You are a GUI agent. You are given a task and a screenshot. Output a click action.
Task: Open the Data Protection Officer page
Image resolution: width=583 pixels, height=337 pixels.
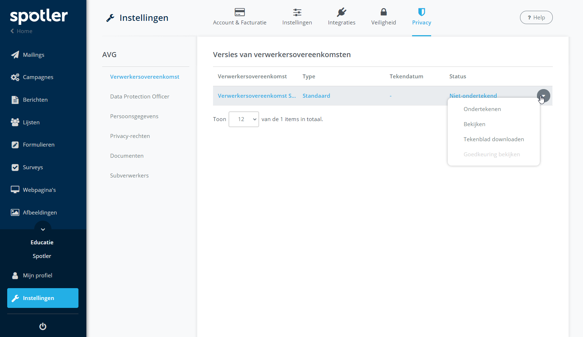point(140,96)
